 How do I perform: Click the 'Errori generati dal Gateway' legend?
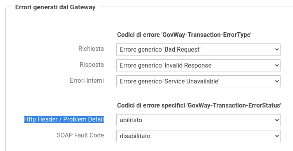55,7
